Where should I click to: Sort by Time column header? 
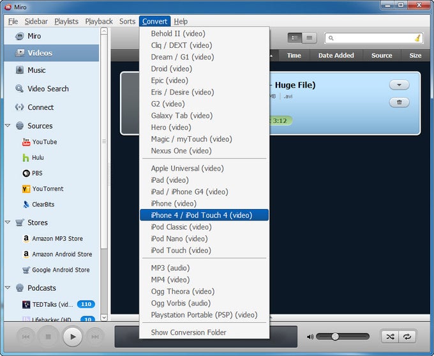pyautogui.click(x=294, y=56)
